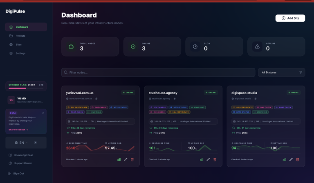Open Sites in sidebar
This screenshot has height=183, width=314.
(26, 44)
